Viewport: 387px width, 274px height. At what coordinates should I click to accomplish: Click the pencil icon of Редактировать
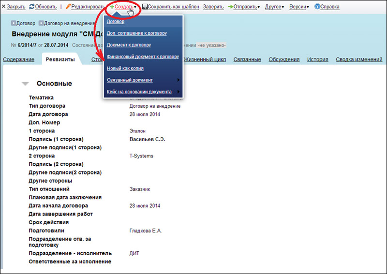tap(68, 7)
